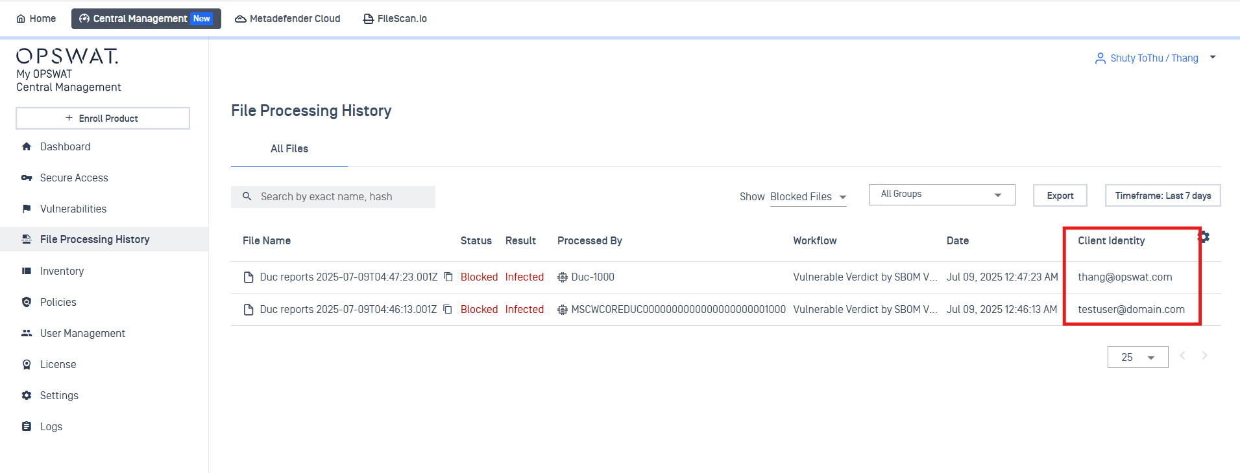This screenshot has height=473, width=1240.
Task: Open the Duc reports 2025-07-09T04:46:13.001Z file
Action: [x=348, y=310]
